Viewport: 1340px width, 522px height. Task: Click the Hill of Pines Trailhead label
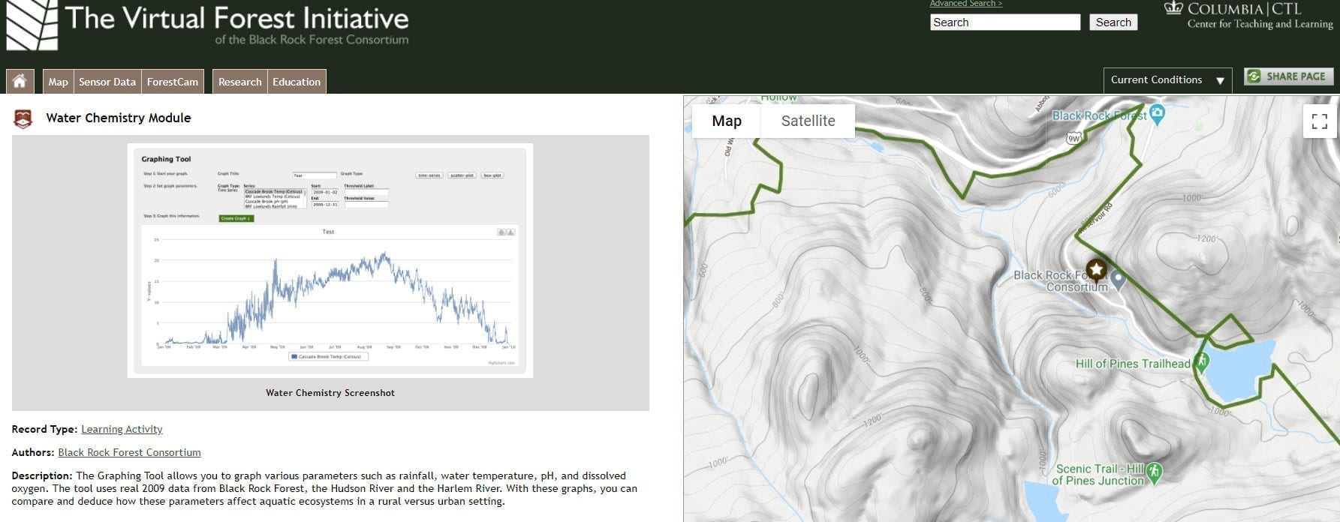pos(1133,364)
